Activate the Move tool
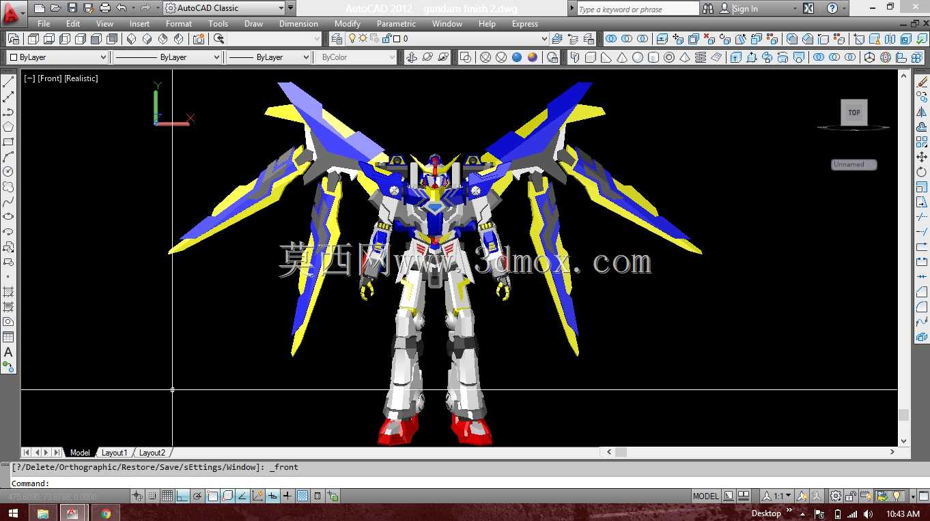The height and width of the screenshot is (521, 930). pyautogui.click(x=922, y=157)
